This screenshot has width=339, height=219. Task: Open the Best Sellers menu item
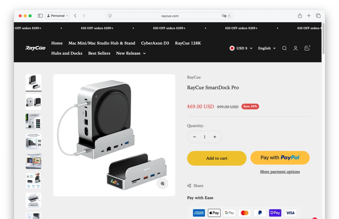click(99, 53)
